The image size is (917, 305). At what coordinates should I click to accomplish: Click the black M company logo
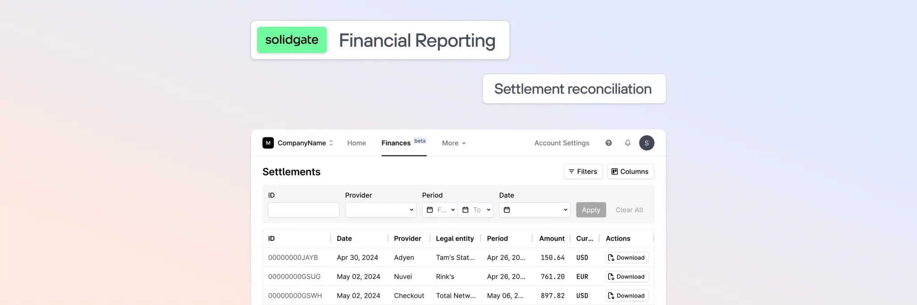(x=268, y=143)
